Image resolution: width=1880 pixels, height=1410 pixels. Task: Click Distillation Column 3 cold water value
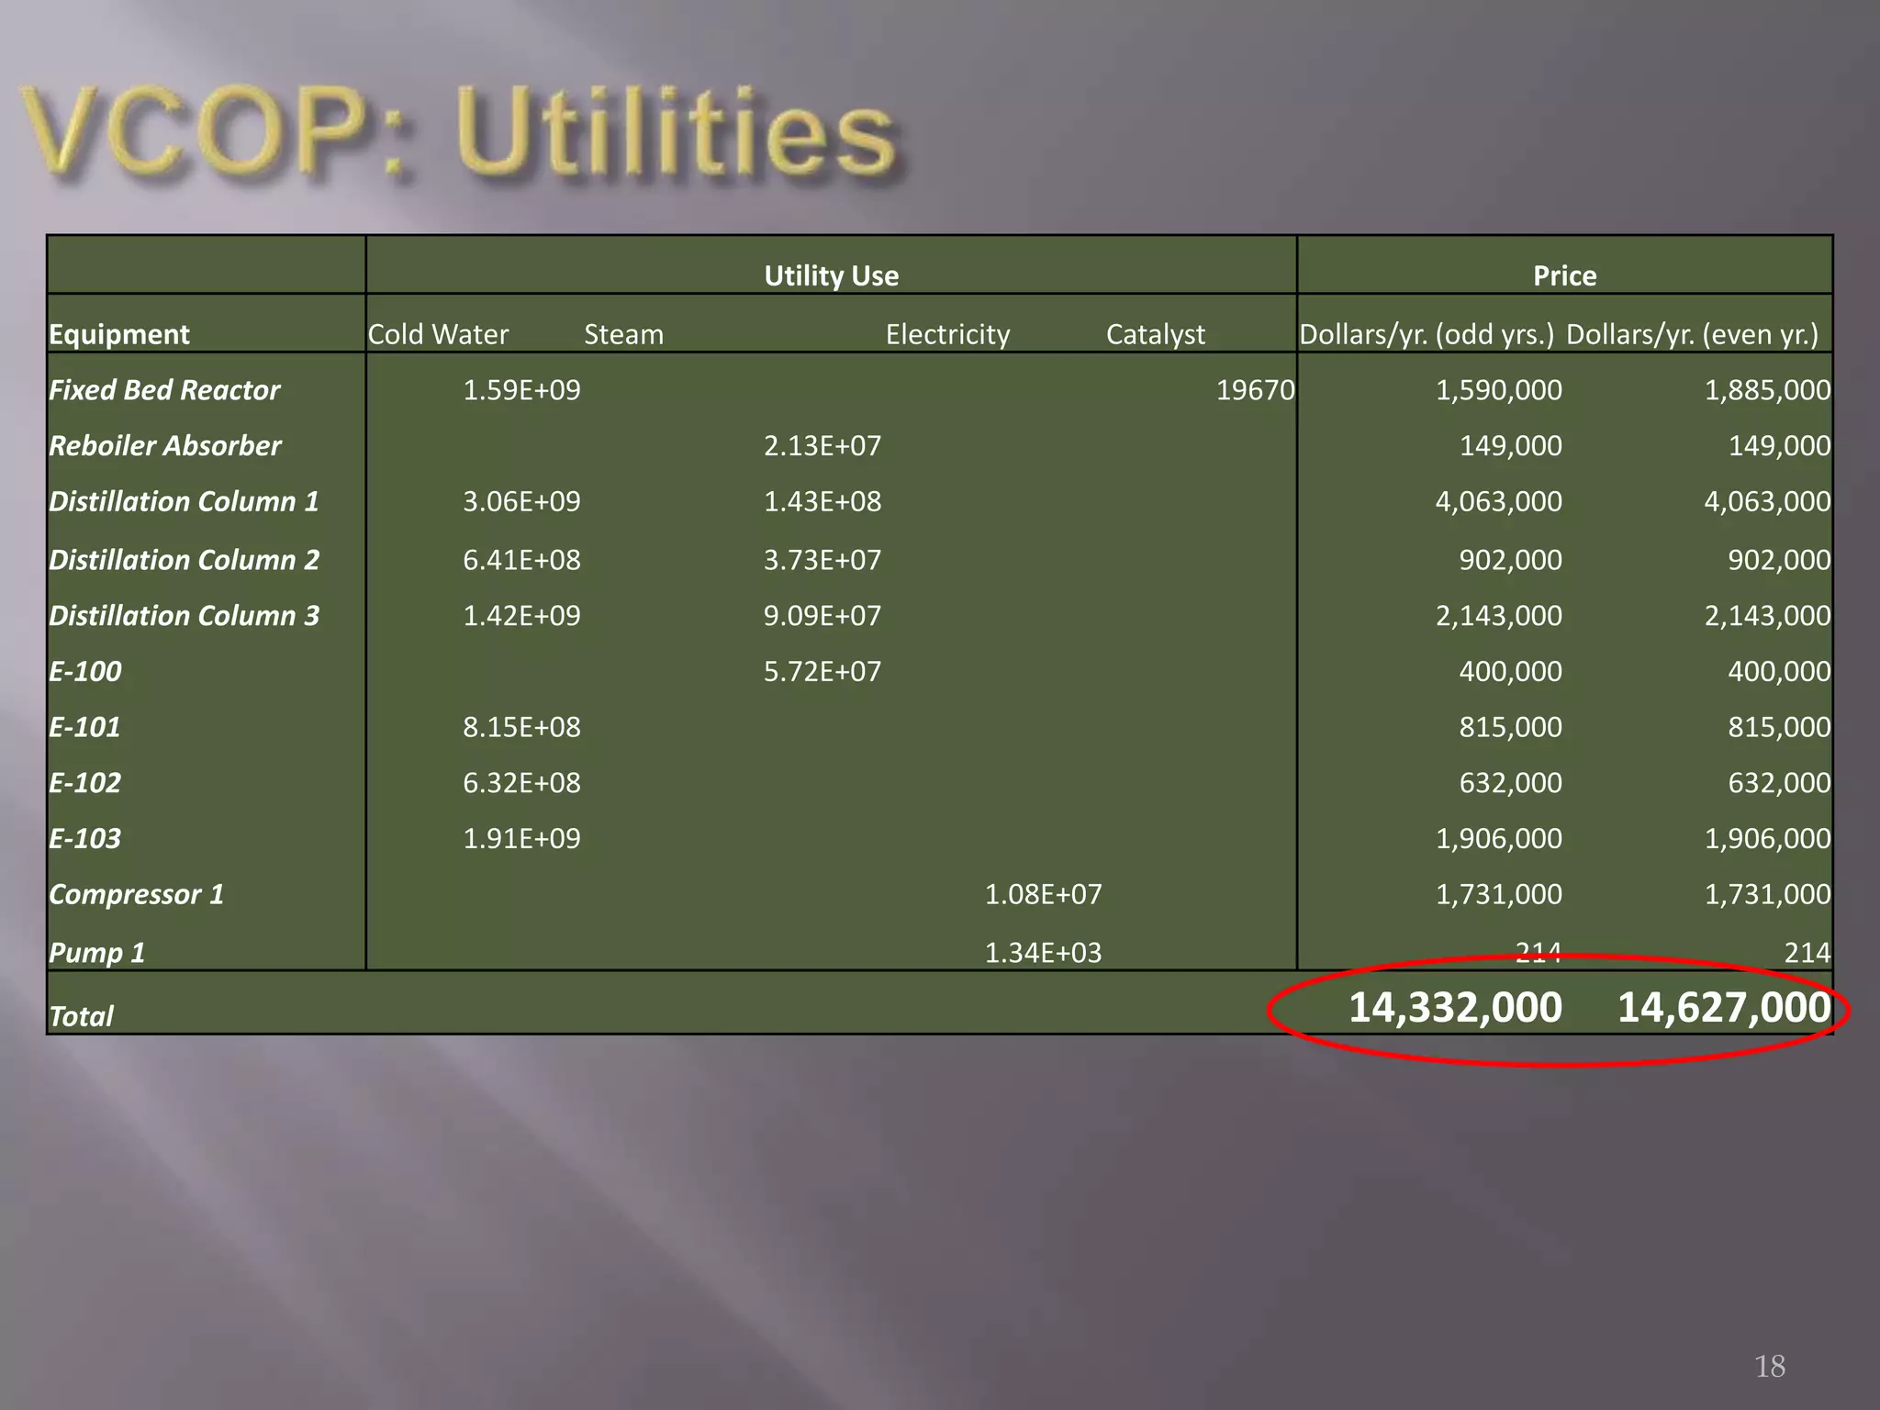[521, 616]
